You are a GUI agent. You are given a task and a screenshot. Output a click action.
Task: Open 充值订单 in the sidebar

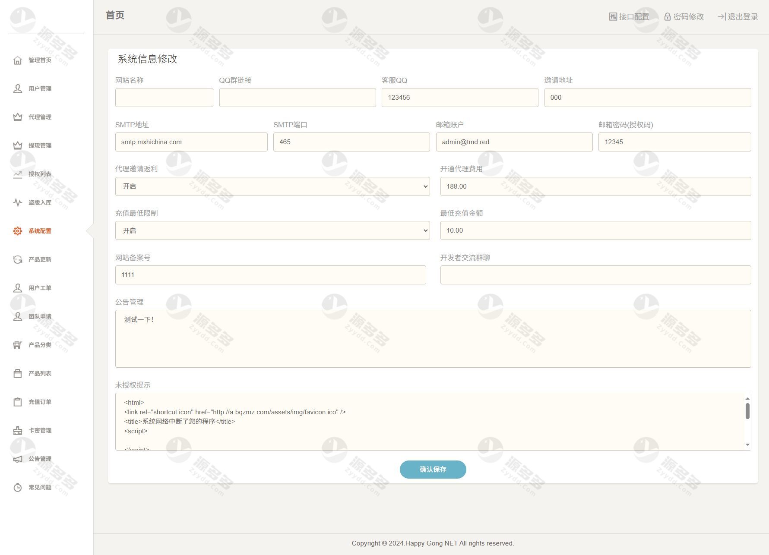click(40, 402)
